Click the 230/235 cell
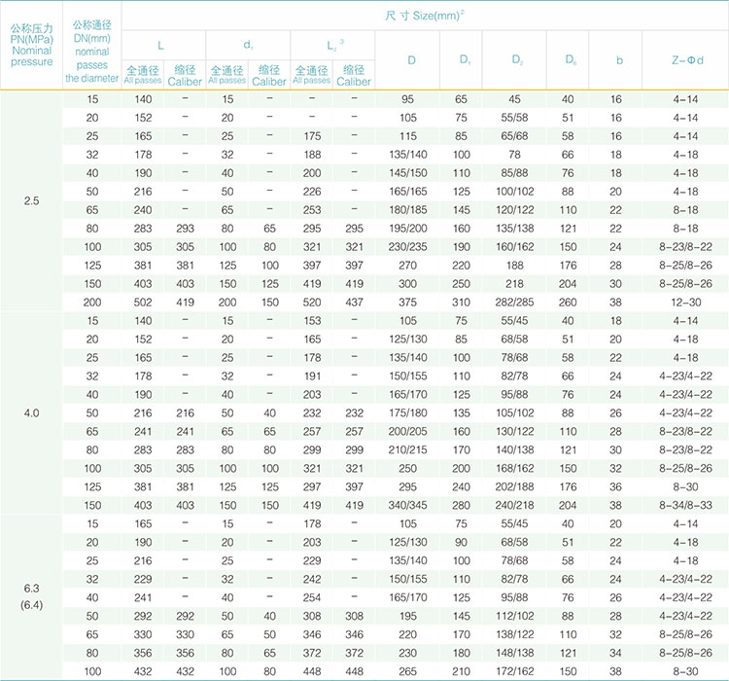The width and height of the screenshot is (729, 681). click(x=407, y=247)
